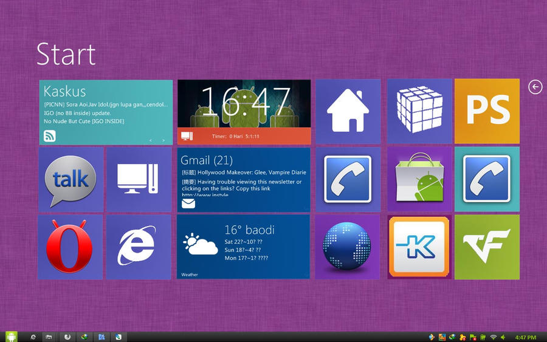547x342 pixels.
Task: Click the Weather label on weather tile
Action: pos(190,275)
